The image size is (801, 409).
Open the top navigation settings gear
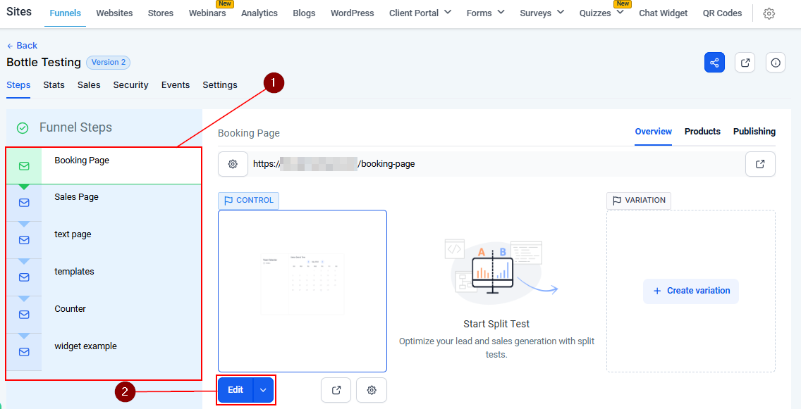769,13
